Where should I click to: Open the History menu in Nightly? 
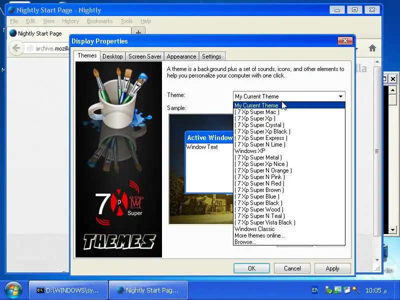pyautogui.click(x=70, y=21)
